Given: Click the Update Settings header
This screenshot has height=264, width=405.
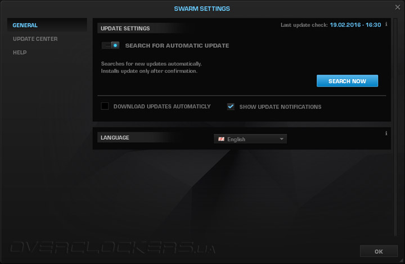Looking at the screenshot, I should (125, 28).
